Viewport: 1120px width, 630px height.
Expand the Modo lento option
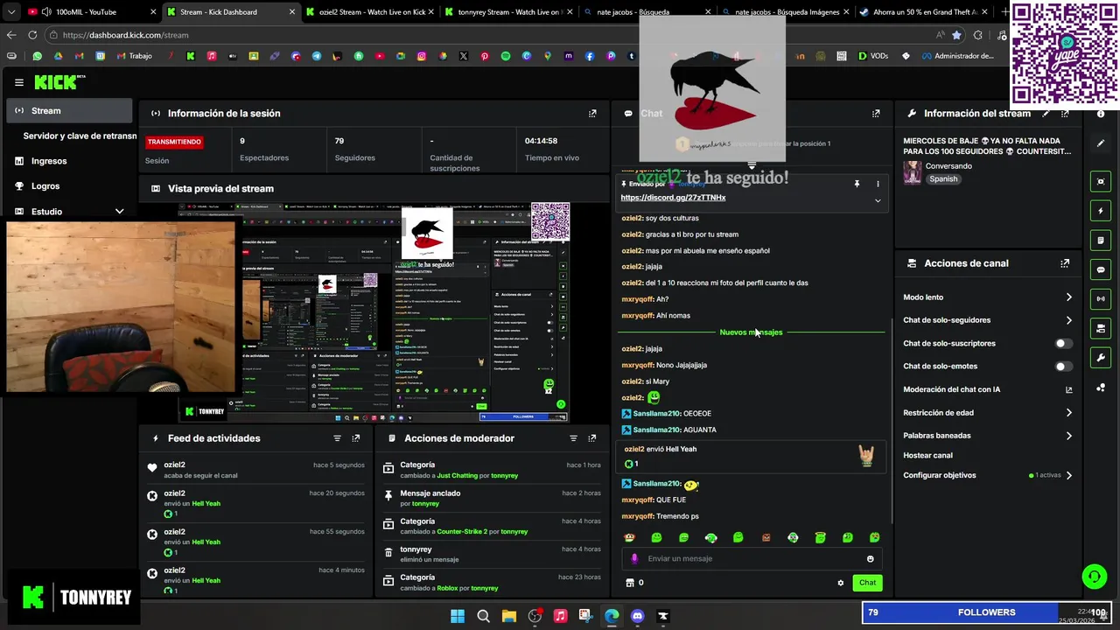1068,297
